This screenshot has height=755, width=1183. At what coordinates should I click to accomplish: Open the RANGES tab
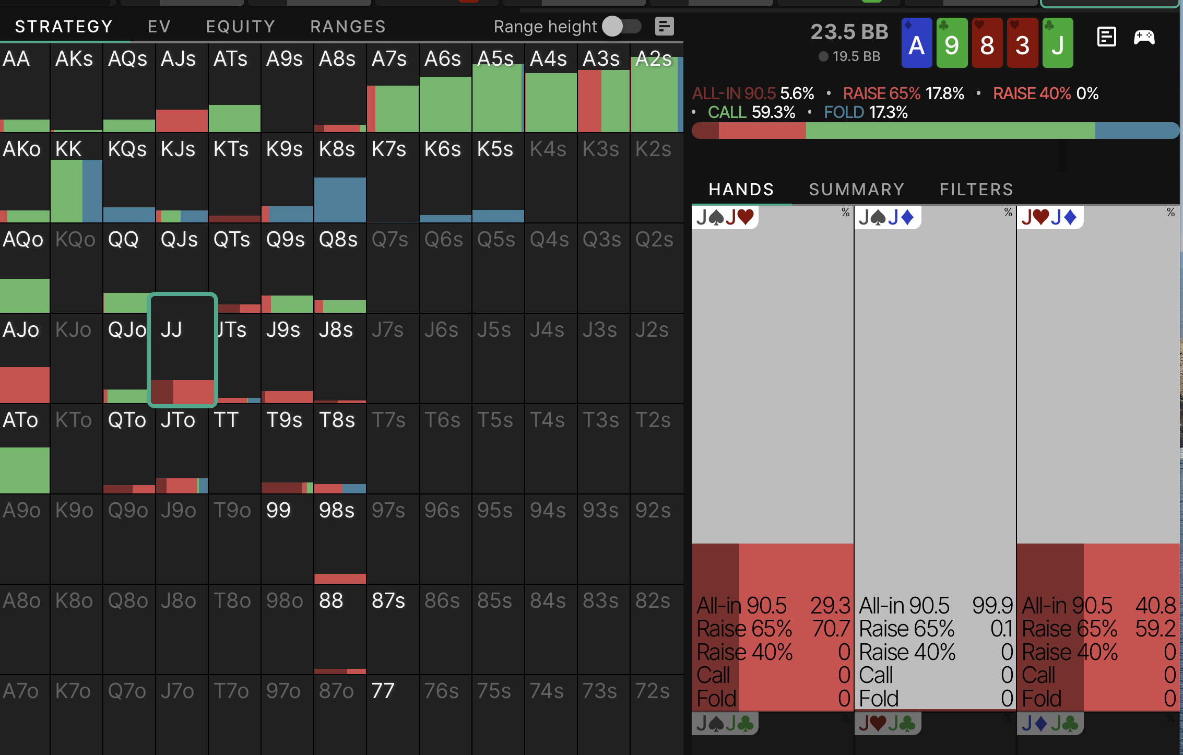coord(348,27)
